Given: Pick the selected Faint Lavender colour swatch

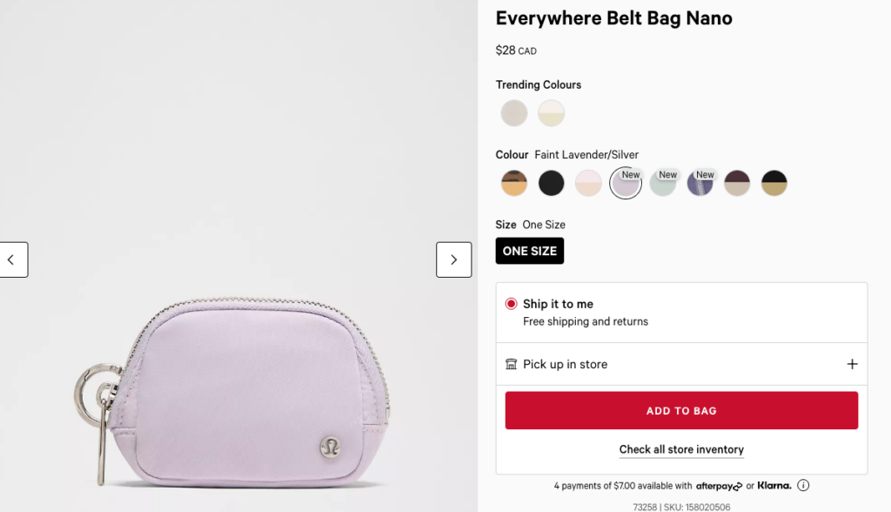Looking at the screenshot, I should [625, 183].
